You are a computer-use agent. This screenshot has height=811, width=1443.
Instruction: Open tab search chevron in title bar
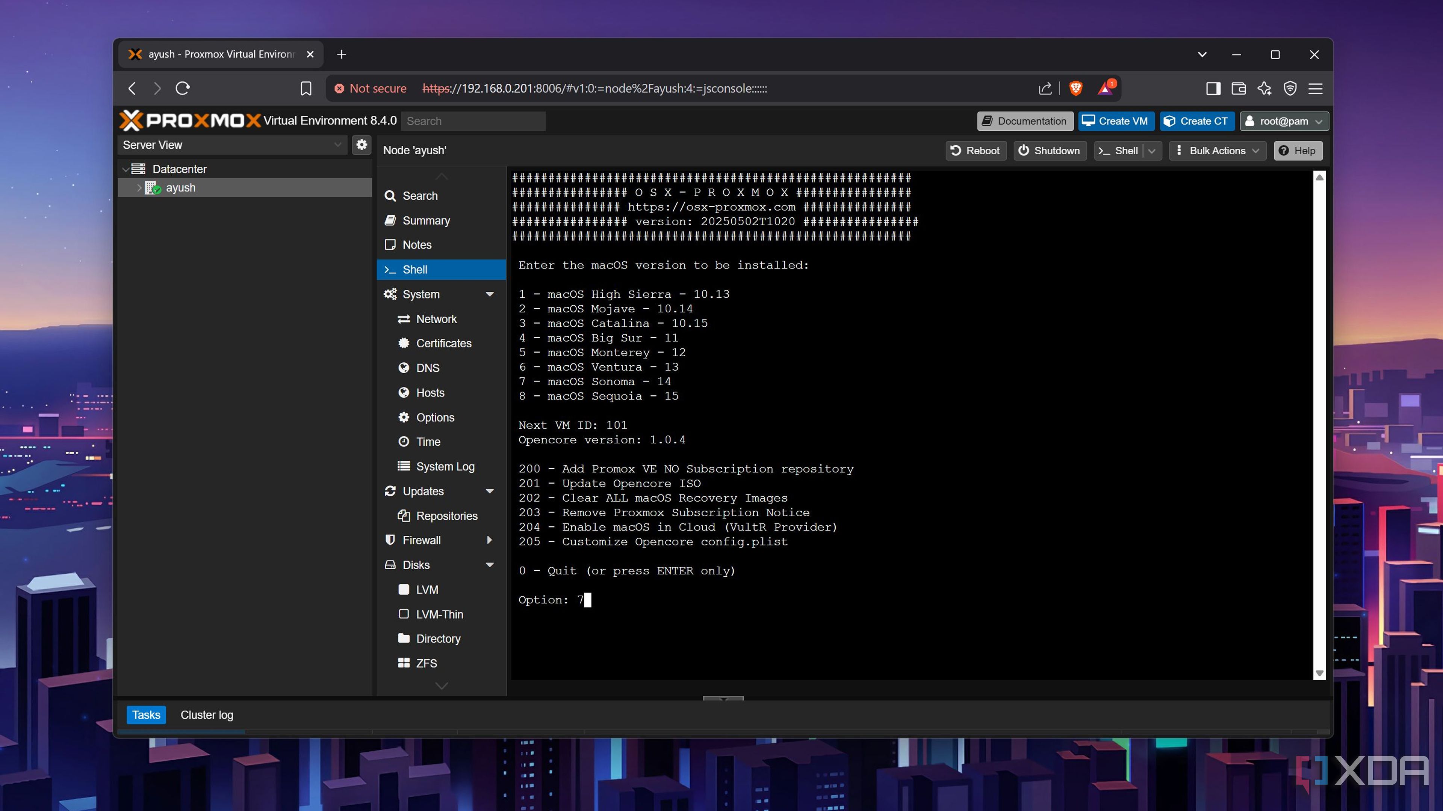click(x=1202, y=54)
